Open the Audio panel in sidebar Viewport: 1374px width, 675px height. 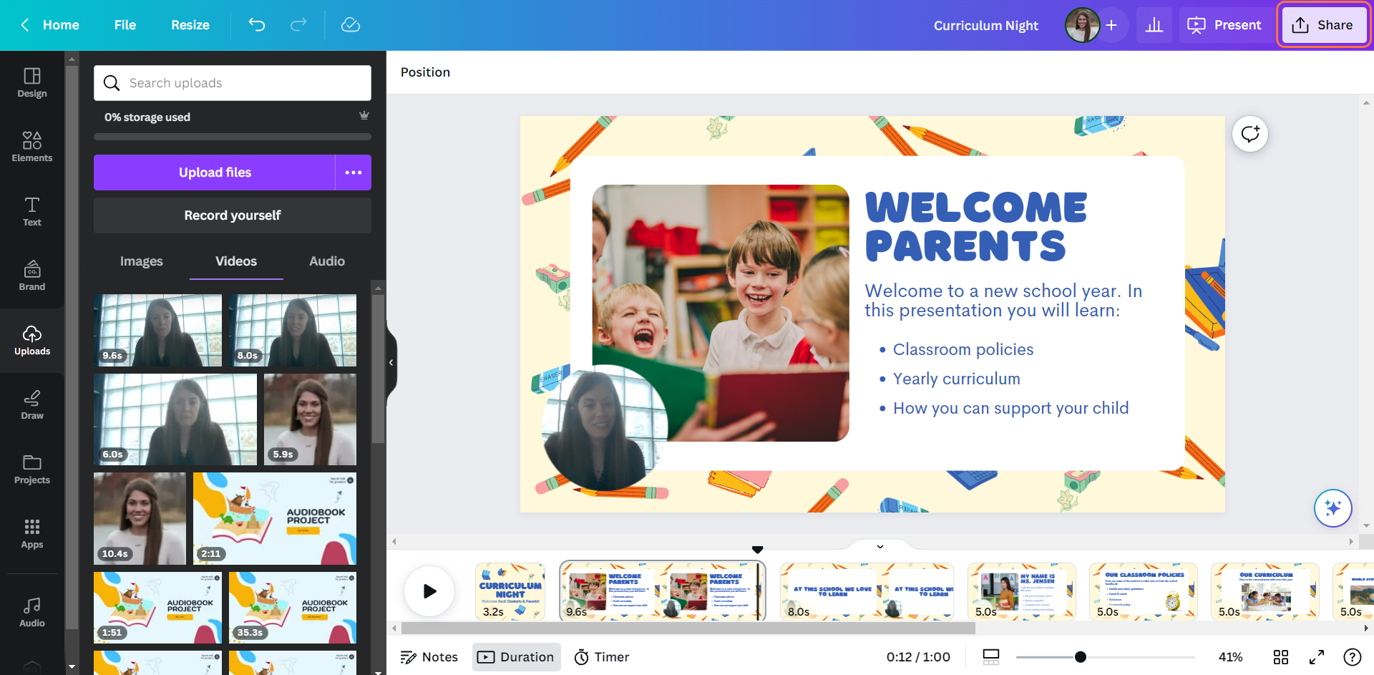click(x=32, y=613)
